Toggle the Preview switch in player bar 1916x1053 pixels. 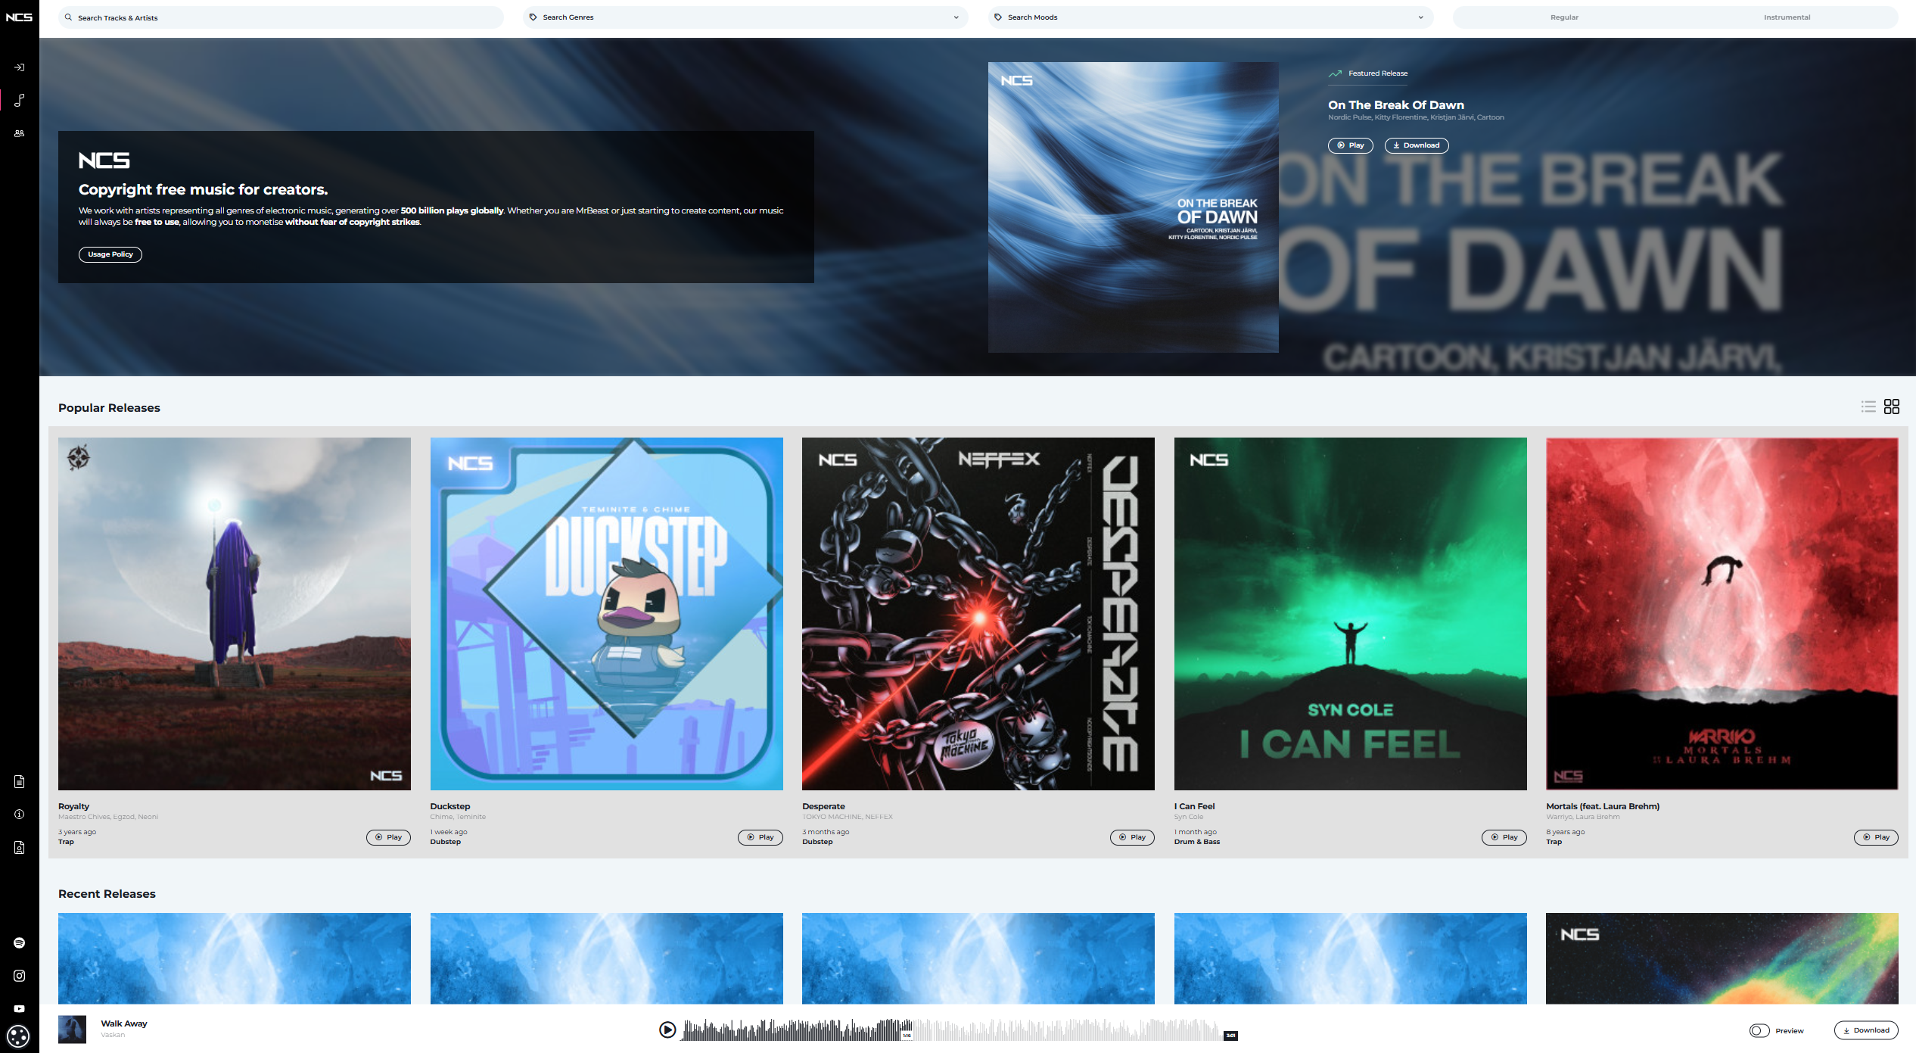pyautogui.click(x=1759, y=1030)
